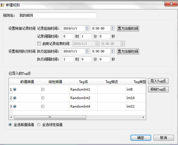Choose 全选线性插值 option
The width and height of the screenshot is (178, 145).
39,124
